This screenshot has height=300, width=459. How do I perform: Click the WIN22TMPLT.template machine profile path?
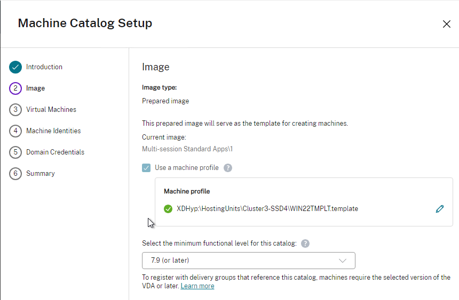tap(267, 209)
